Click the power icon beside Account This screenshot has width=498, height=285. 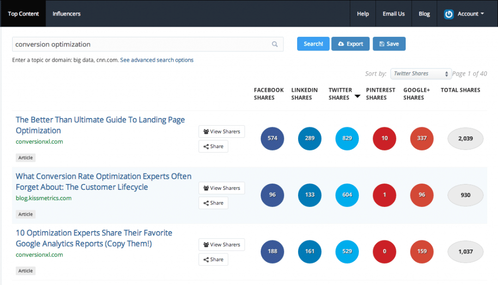(x=449, y=14)
